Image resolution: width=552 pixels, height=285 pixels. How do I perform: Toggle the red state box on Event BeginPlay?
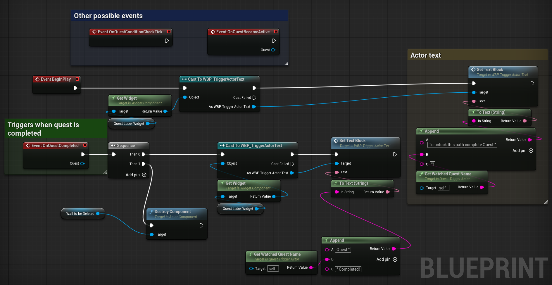click(77, 79)
